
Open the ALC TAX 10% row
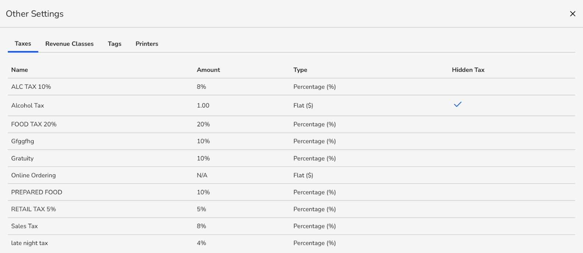pos(31,87)
